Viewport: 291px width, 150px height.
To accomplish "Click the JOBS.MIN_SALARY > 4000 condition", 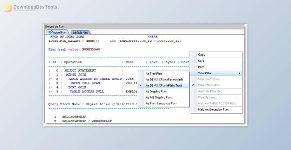I will pyautogui.click(x=74, y=41).
